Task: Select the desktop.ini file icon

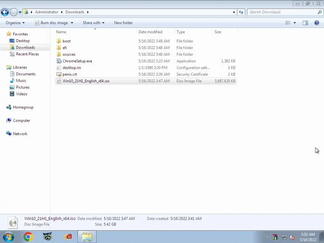Action: tap(59, 68)
